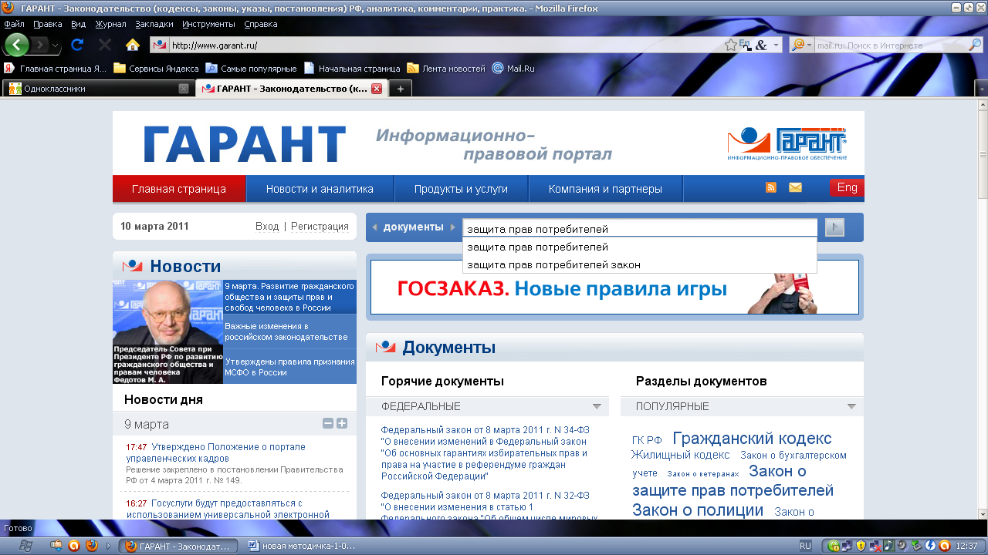Go back with the green Back arrow

[x=16, y=44]
